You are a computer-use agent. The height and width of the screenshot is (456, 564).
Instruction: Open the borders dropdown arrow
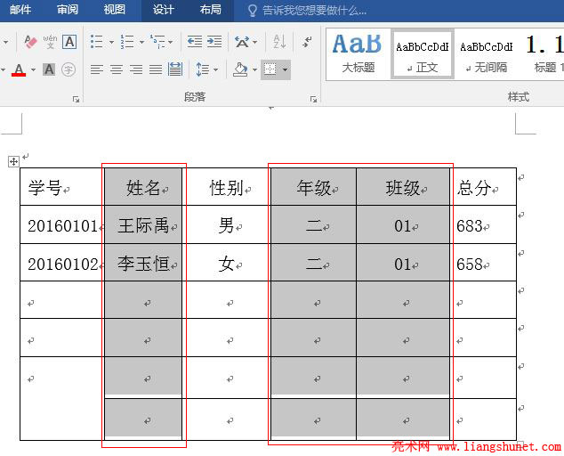(x=285, y=69)
